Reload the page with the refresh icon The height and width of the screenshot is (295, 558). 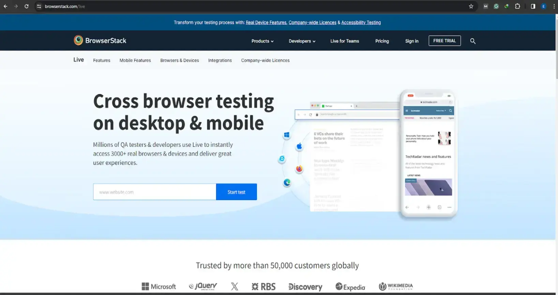pyautogui.click(x=27, y=6)
